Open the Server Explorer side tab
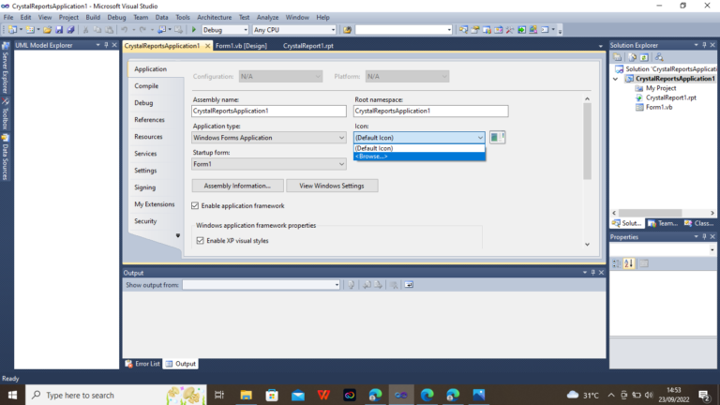Screen dimensions: 720x405 click(6, 67)
